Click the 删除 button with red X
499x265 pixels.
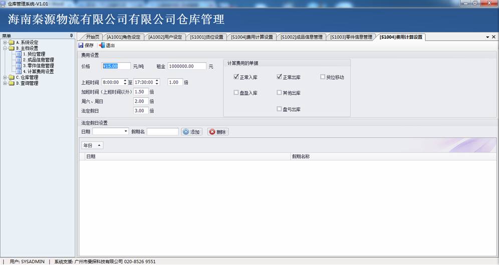click(x=218, y=132)
